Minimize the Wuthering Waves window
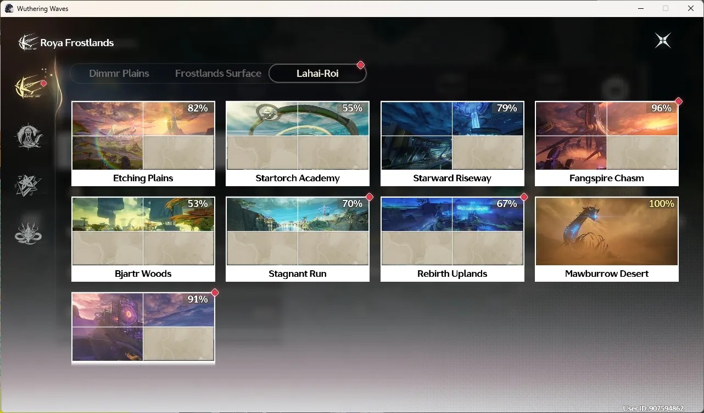 640,8
